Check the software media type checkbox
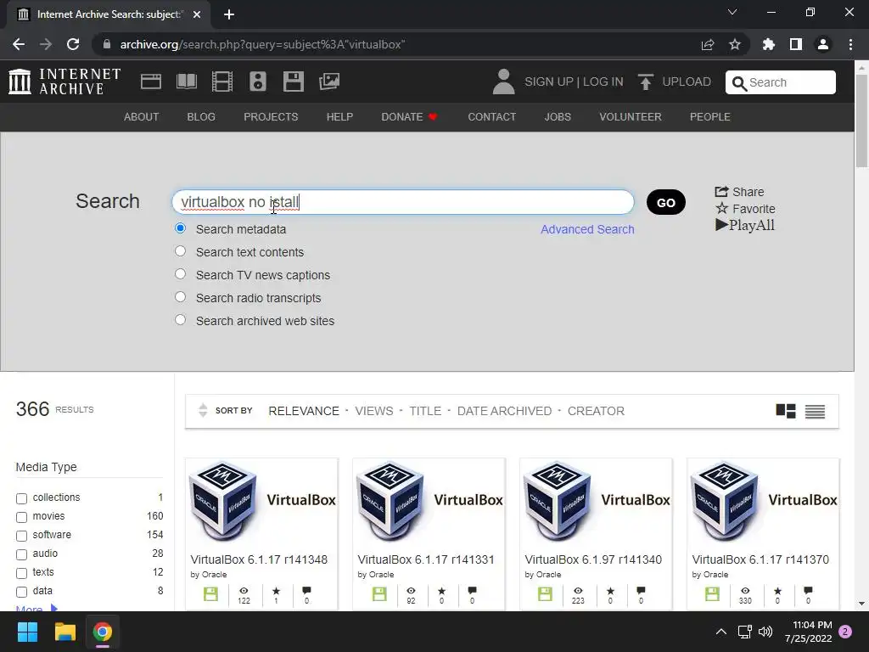869x652 pixels. pos(21,537)
